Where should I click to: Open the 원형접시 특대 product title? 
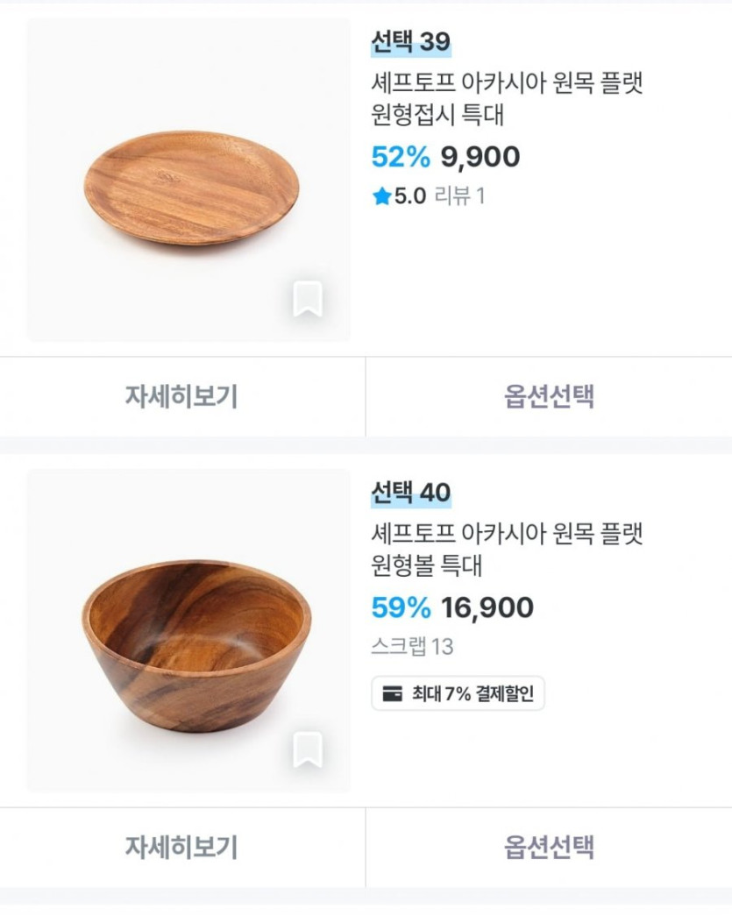(508, 99)
